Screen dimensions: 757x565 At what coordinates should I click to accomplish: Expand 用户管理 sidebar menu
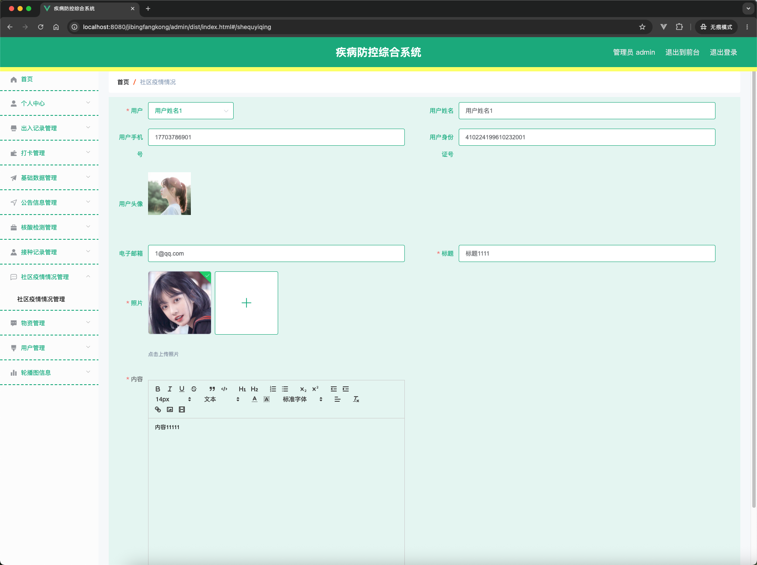coord(49,348)
